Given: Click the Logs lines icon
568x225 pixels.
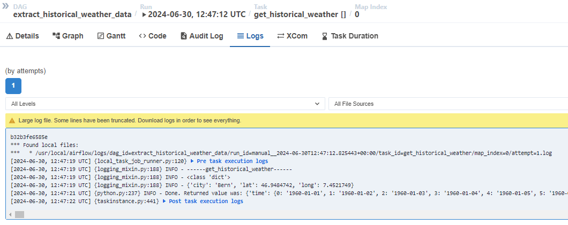Looking at the screenshot, I should [241, 36].
